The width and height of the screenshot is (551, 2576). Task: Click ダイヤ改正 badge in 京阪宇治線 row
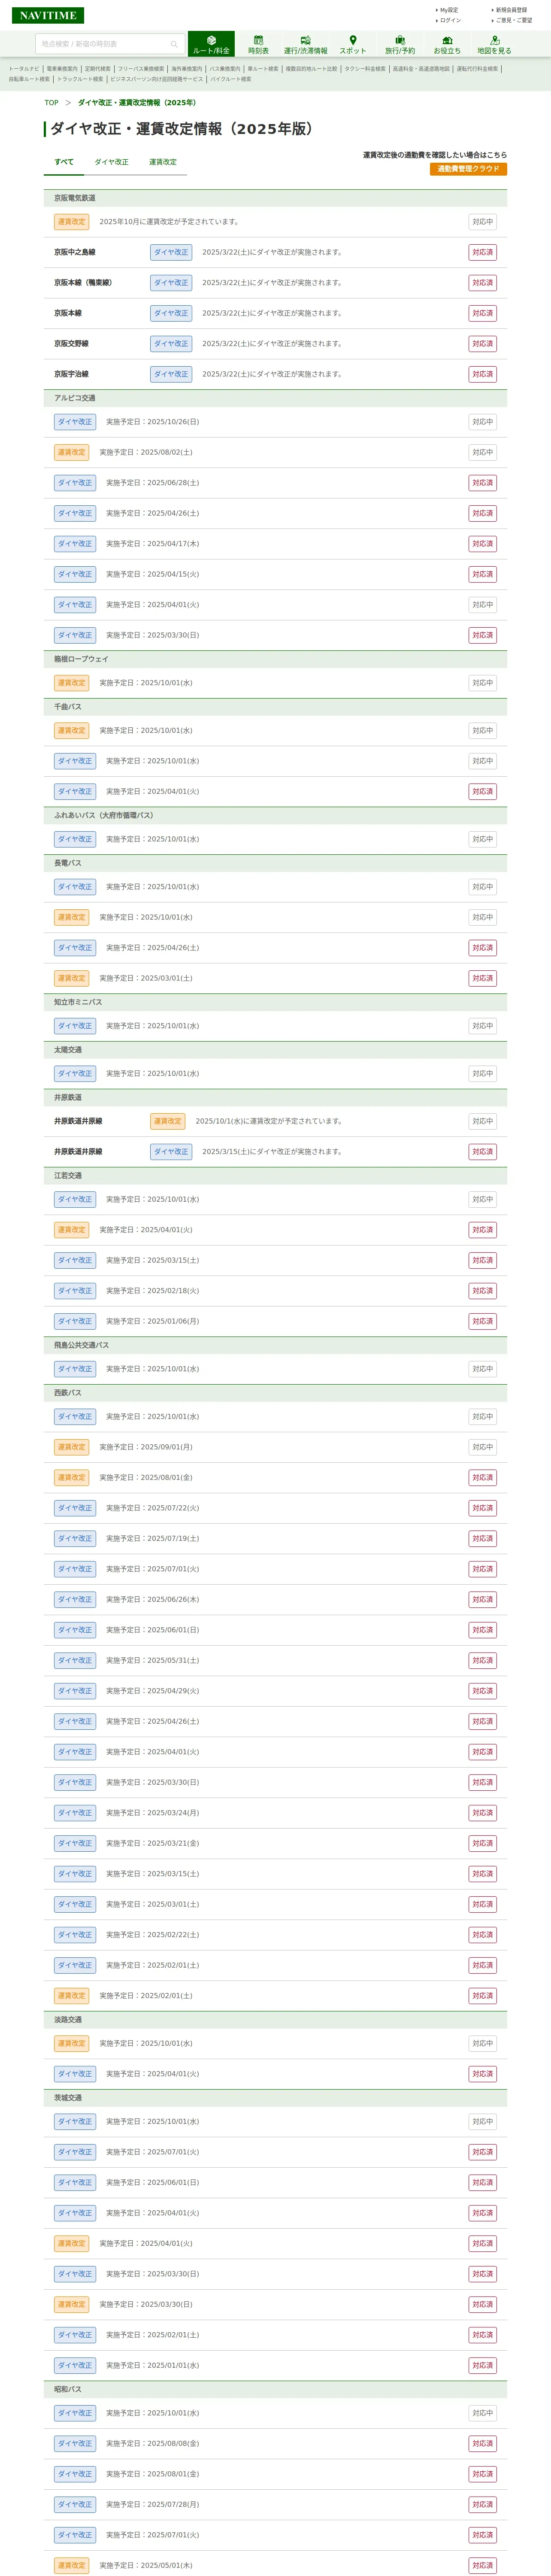(171, 374)
